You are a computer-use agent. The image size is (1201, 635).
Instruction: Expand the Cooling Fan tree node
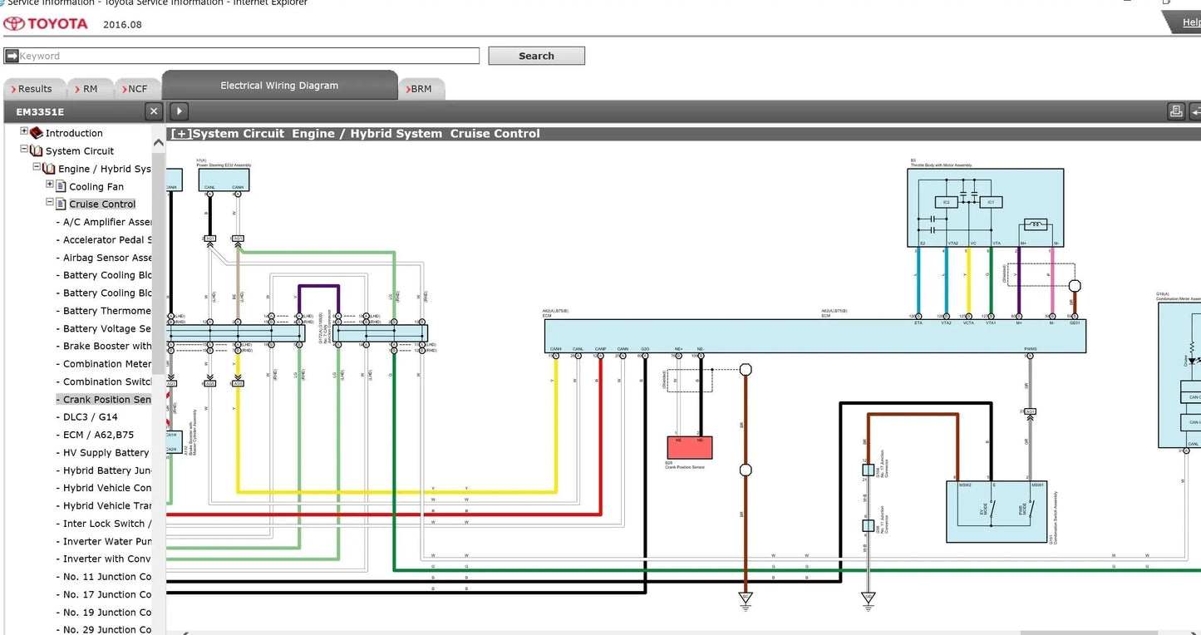click(50, 185)
